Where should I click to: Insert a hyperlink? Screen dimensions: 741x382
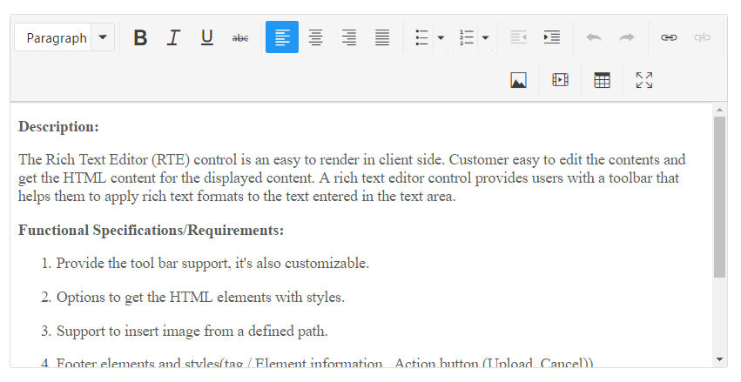click(669, 37)
